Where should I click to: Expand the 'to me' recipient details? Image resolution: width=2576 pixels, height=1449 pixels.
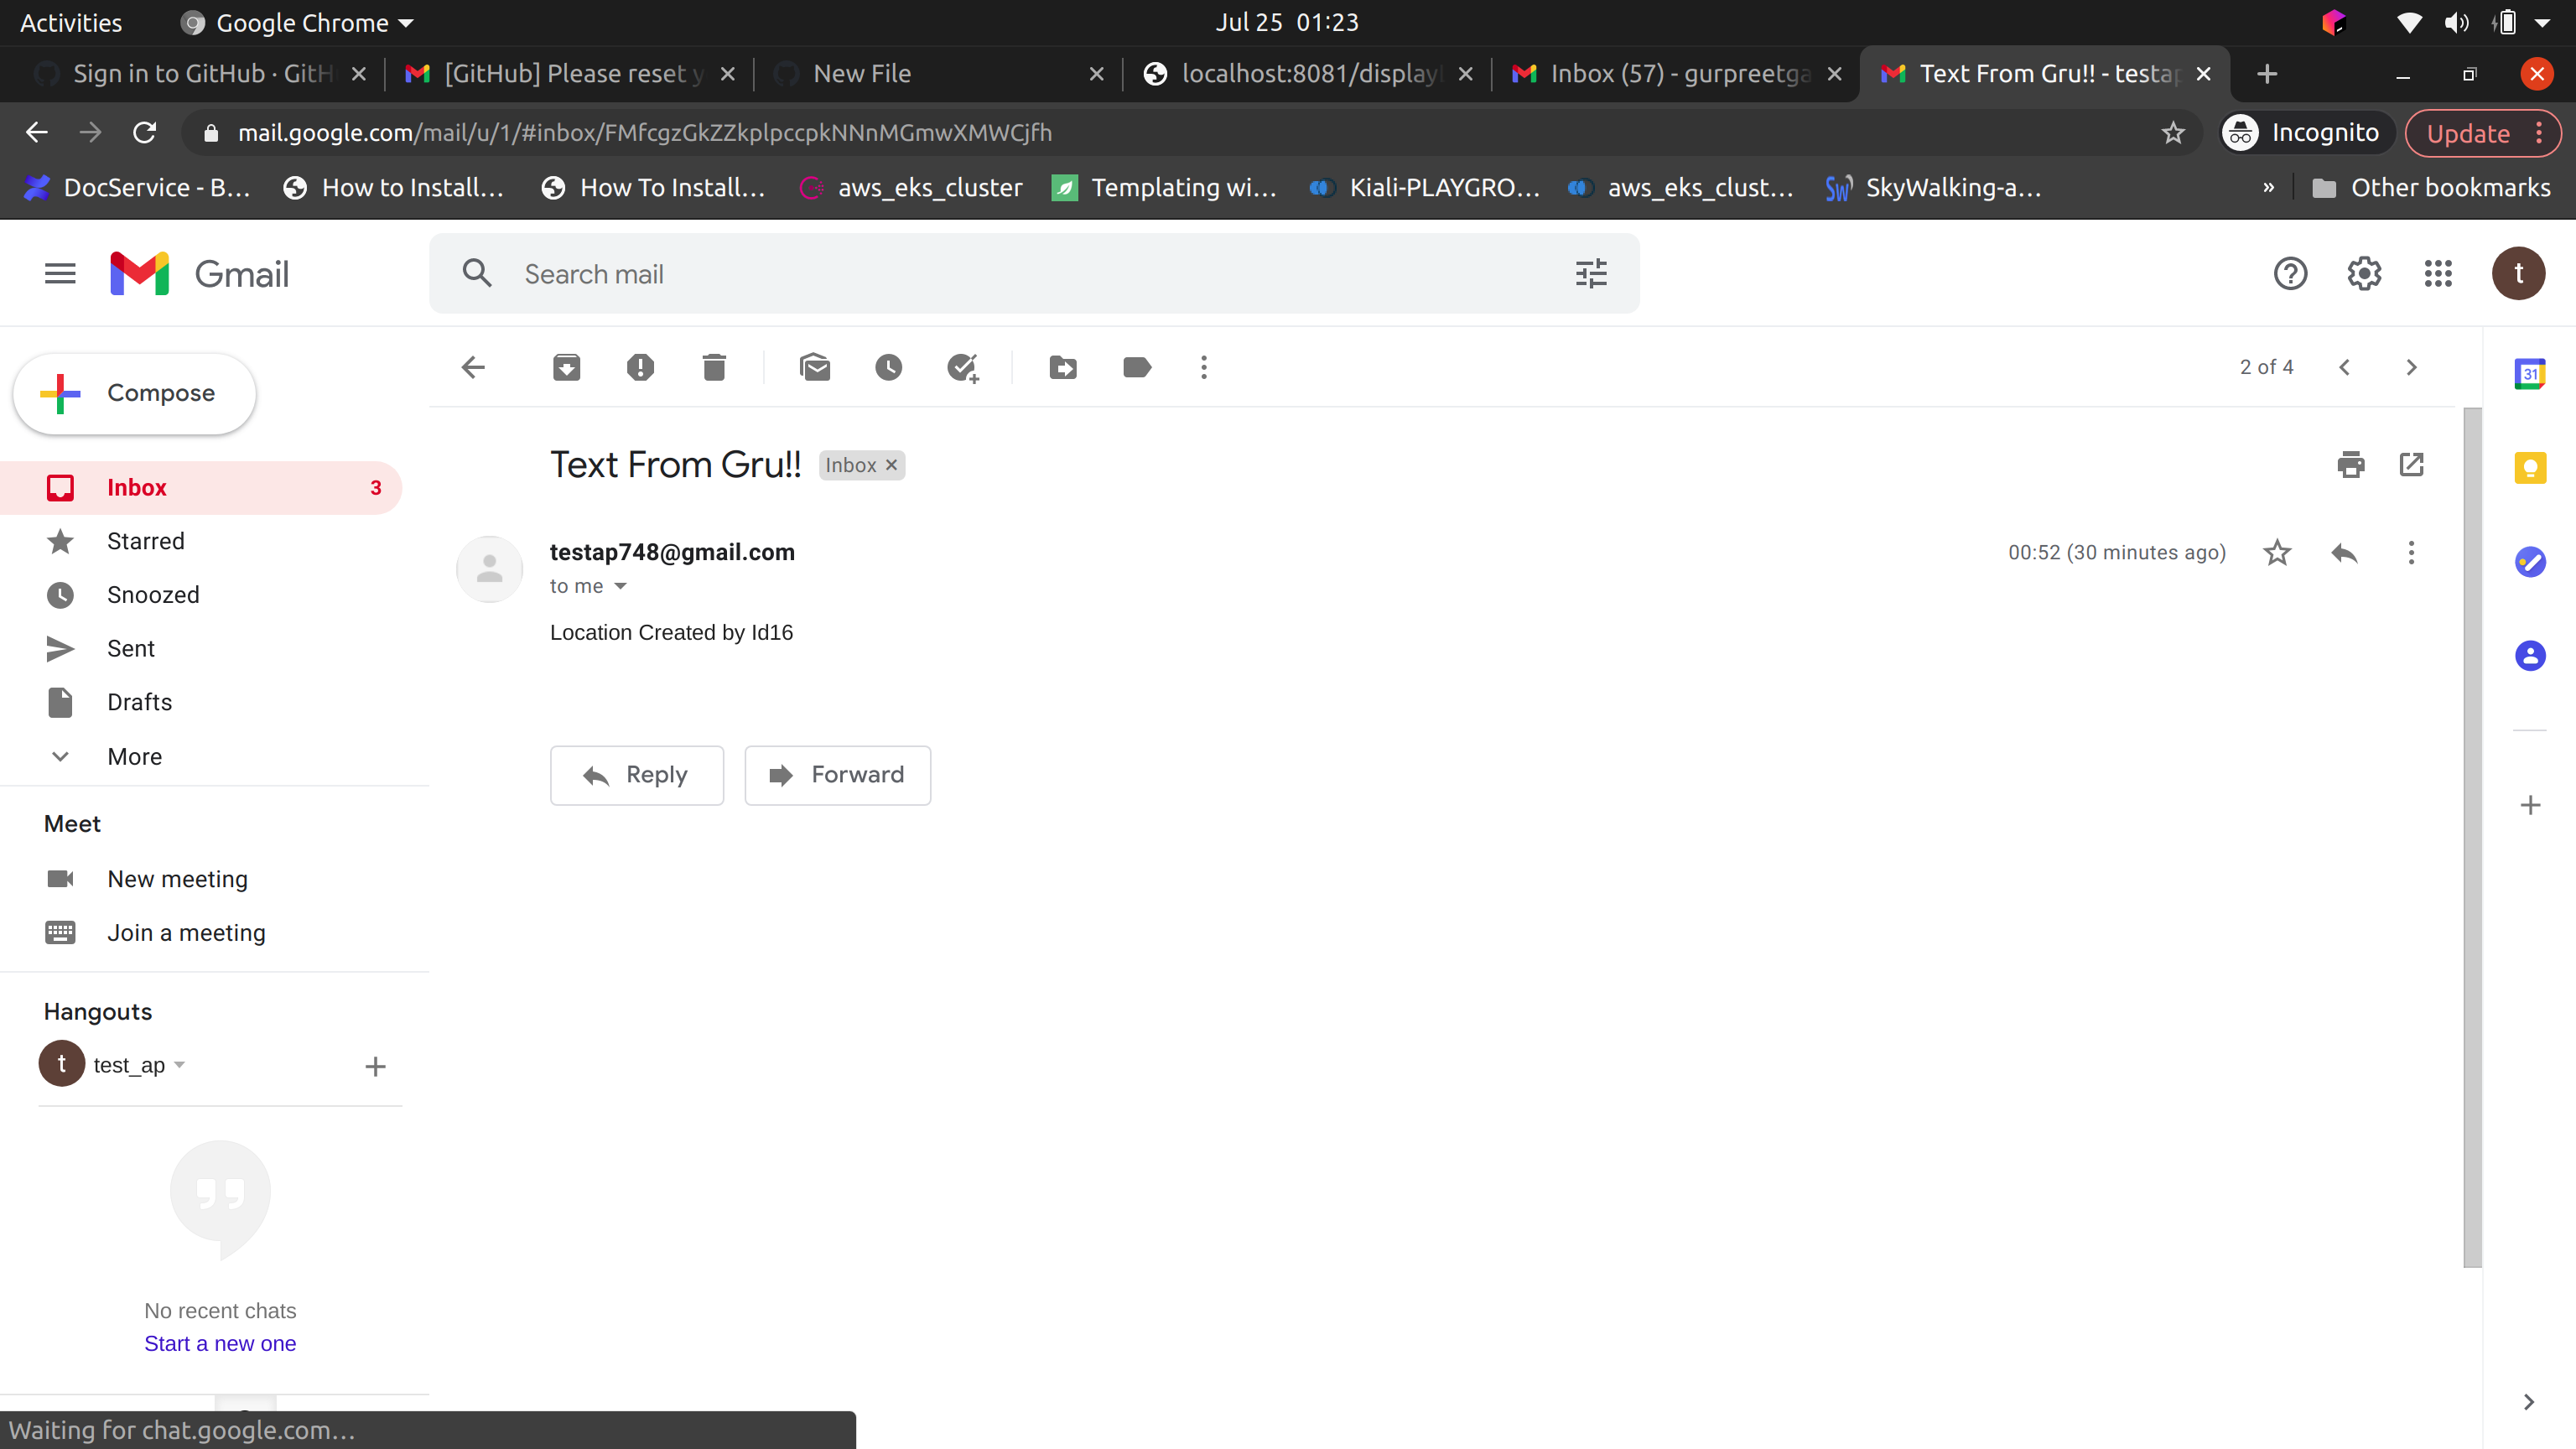[x=619, y=586]
